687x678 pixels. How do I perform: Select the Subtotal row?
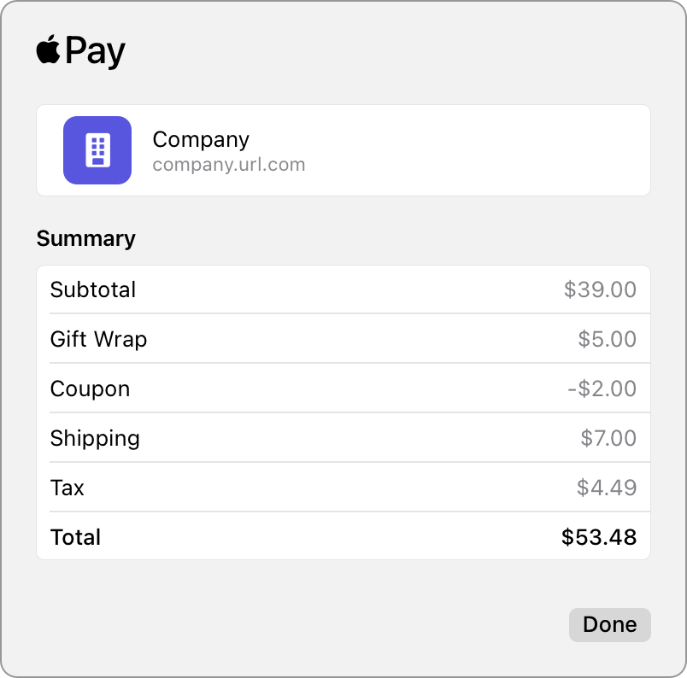(342, 289)
